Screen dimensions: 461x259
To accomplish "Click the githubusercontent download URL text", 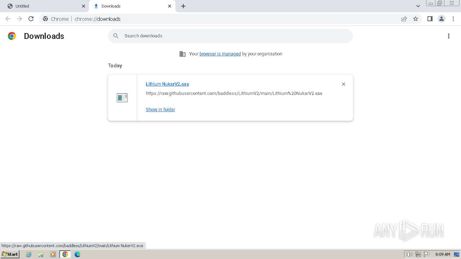I will tap(234, 94).
